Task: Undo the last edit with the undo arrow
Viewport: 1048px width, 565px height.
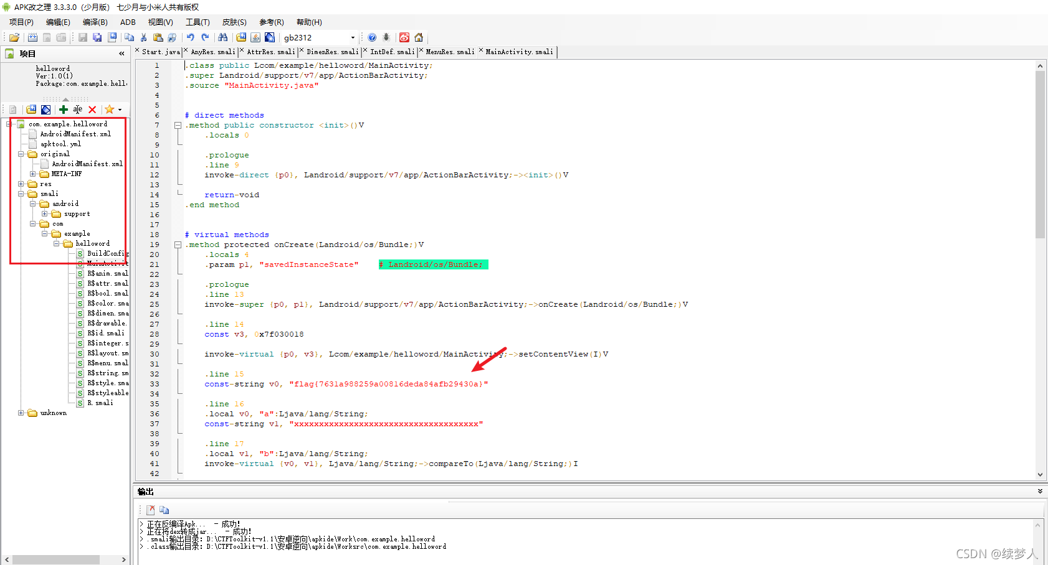Action: (191, 37)
